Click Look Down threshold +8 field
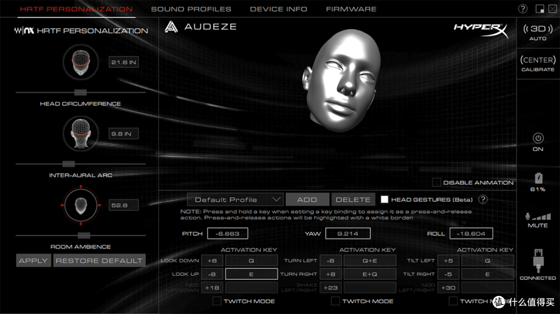The height and width of the screenshot is (314, 560). (212, 261)
